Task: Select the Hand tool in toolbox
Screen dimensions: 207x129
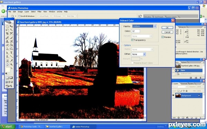Action: pyautogui.click(x=7, y=64)
